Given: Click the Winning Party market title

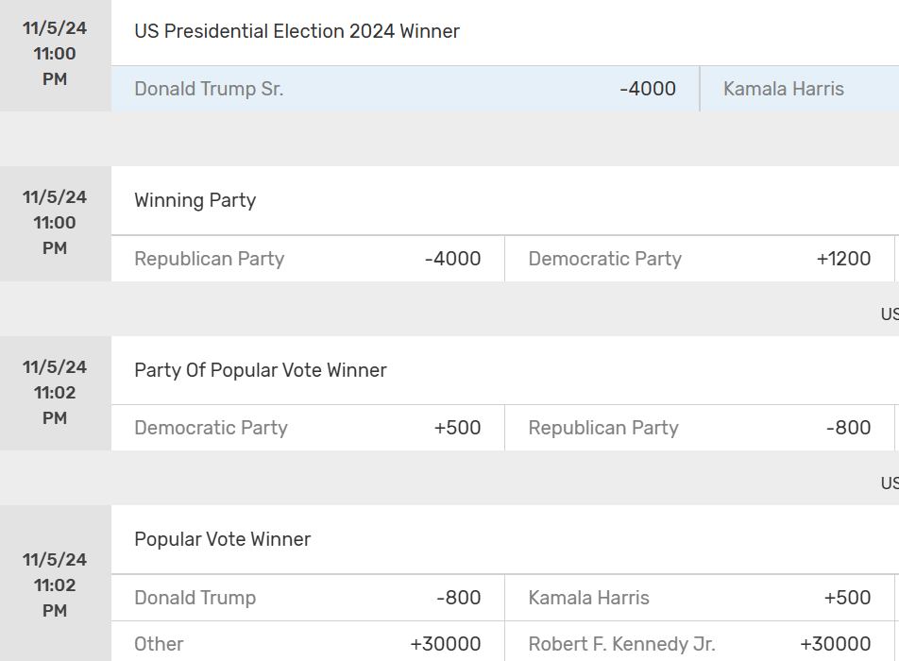Looking at the screenshot, I should [195, 200].
